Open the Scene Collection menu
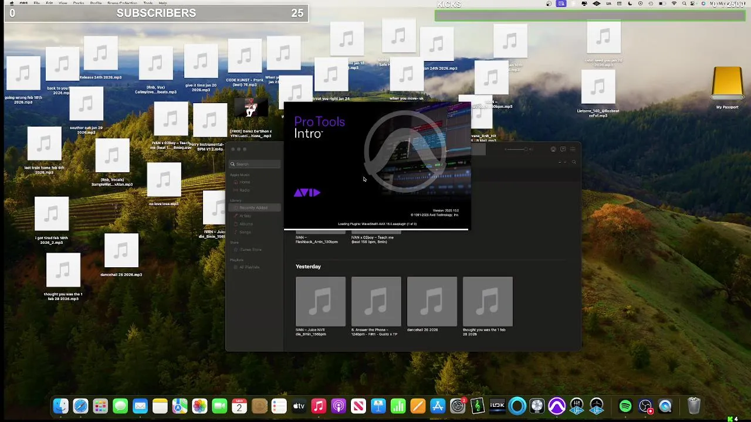The height and width of the screenshot is (422, 751). (x=122, y=3)
